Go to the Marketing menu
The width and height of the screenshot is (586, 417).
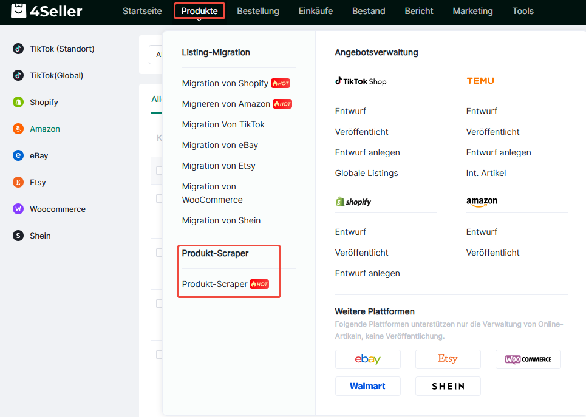[x=472, y=11]
